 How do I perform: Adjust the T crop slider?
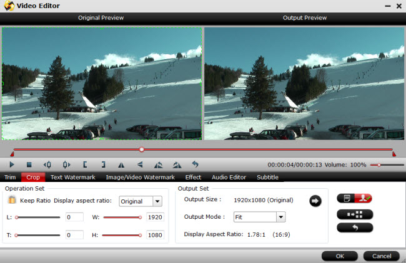click(x=37, y=235)
